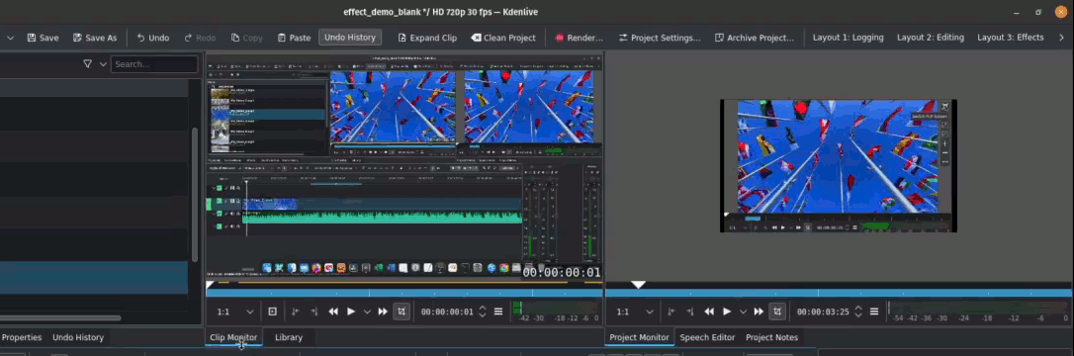This screenshot has width=1074, height=356.
Task: Click the project monitor blue ruler bar
Action: pos(839,293)
